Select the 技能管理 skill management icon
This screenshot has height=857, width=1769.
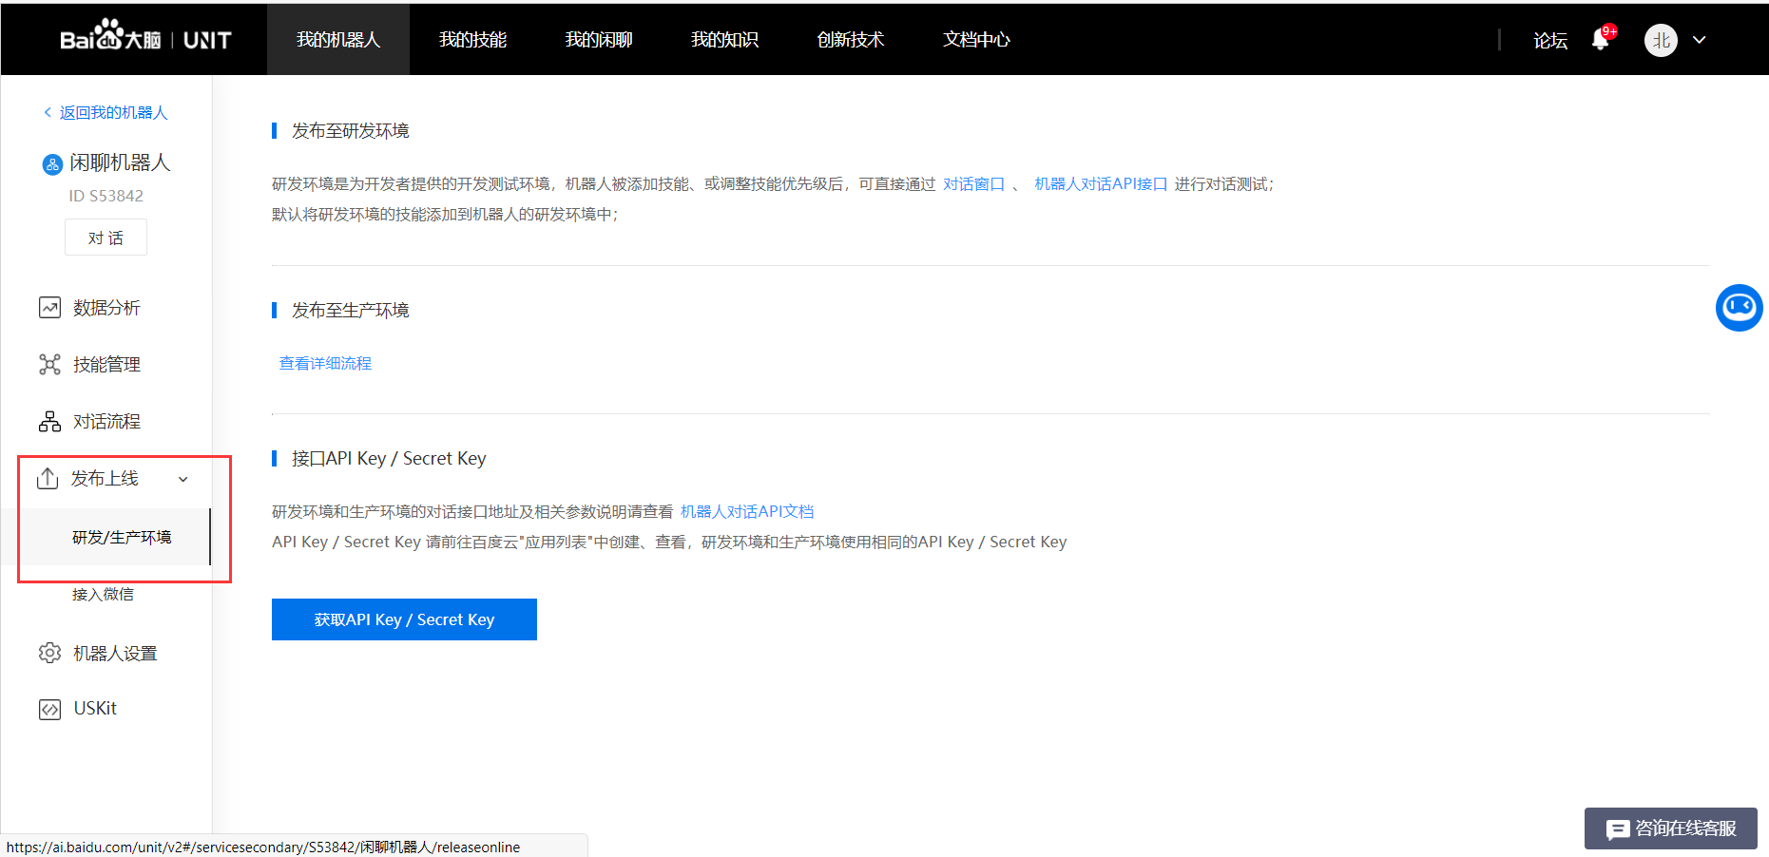(49, 364)
